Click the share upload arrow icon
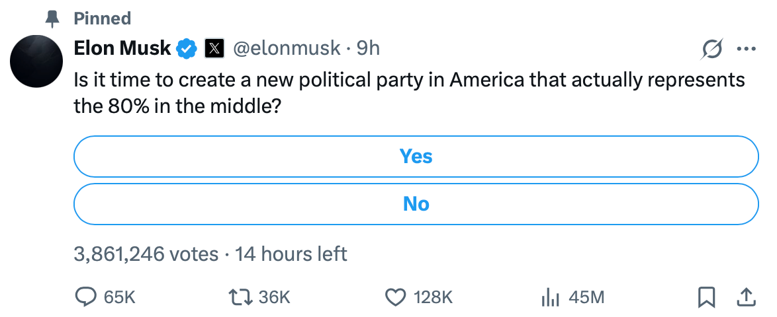The image size is (777, 317). click(746, 298)
